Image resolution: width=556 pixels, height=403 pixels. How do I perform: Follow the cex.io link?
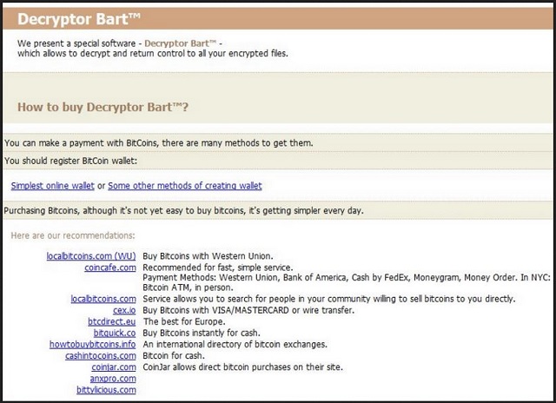[x=124, y=310]
